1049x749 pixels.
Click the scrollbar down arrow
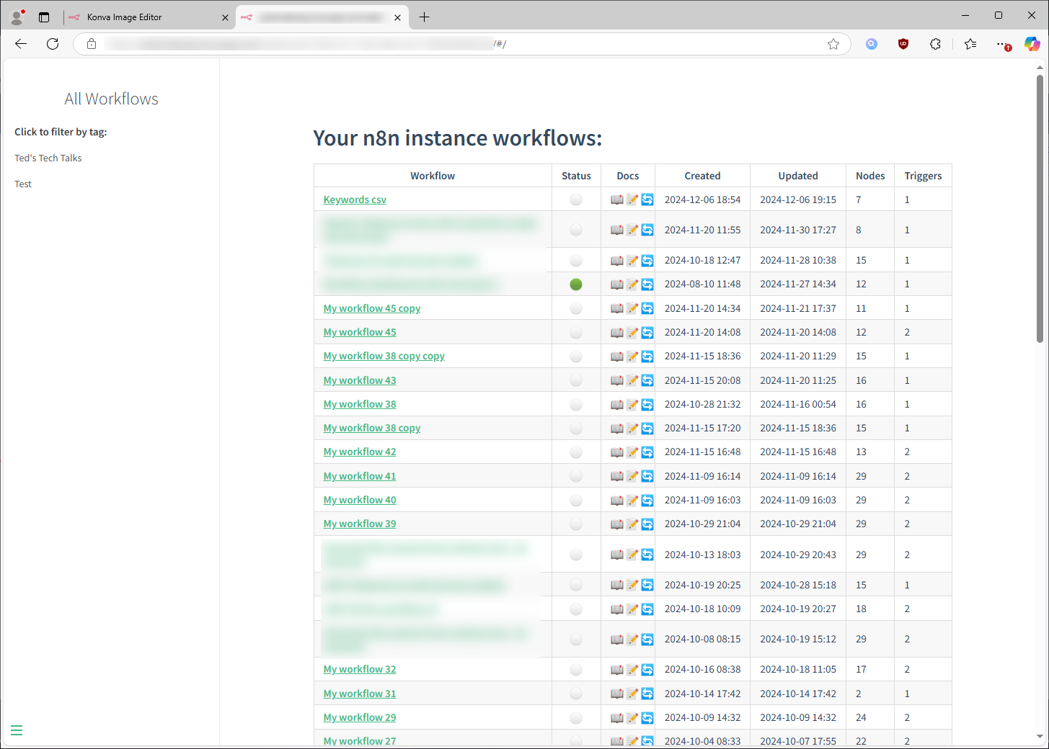[x=1040, y=737]
